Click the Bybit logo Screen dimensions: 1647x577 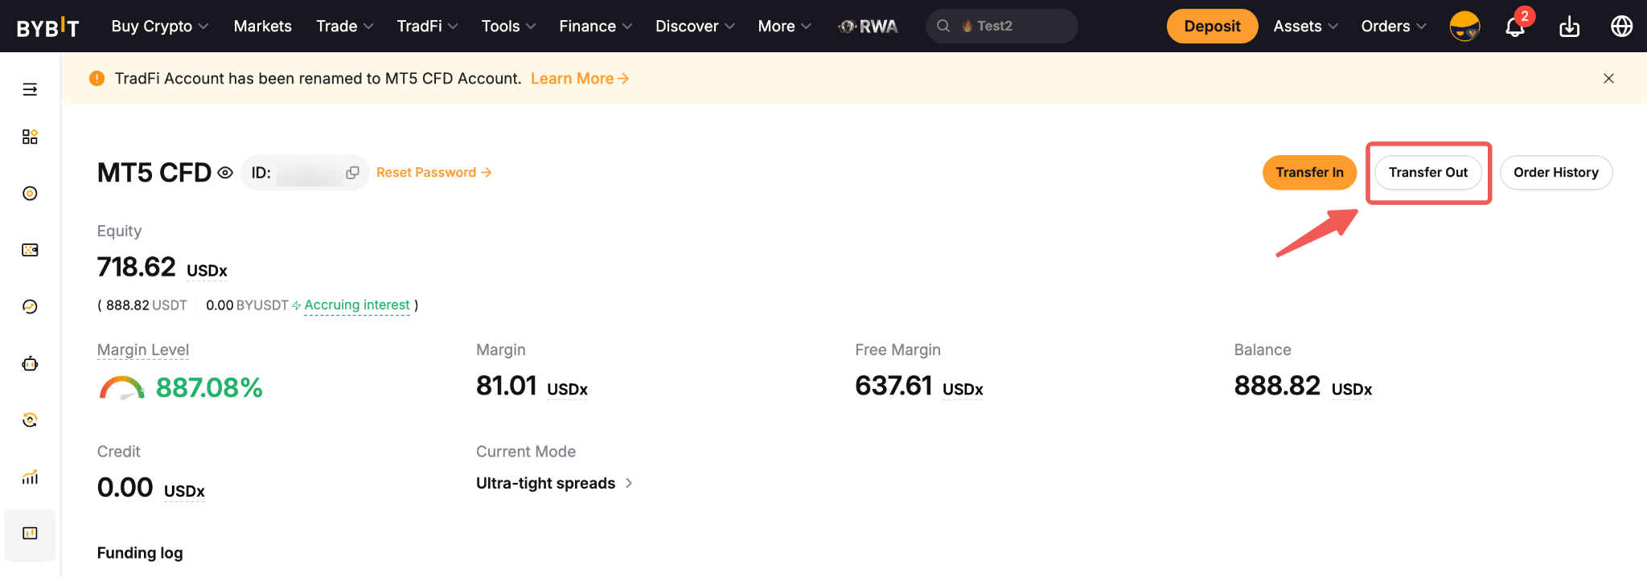coord(47,27)
